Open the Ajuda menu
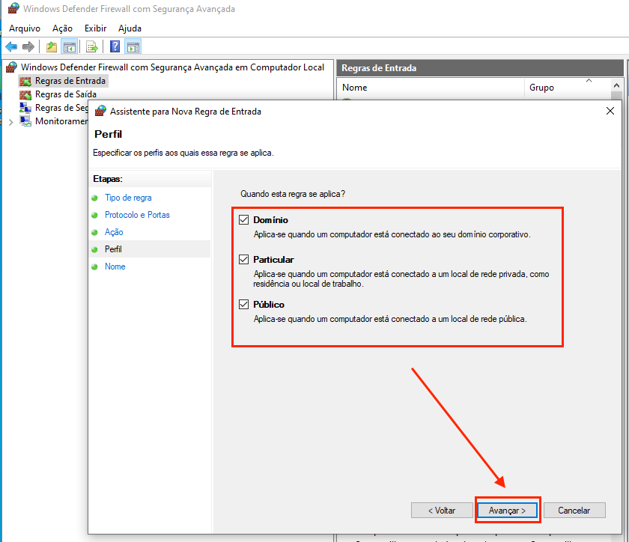 click(x=130, y=28)
